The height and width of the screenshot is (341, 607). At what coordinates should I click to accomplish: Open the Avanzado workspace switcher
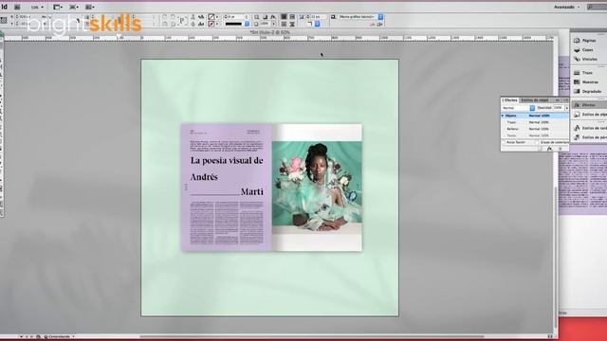(x=566, y=7)
